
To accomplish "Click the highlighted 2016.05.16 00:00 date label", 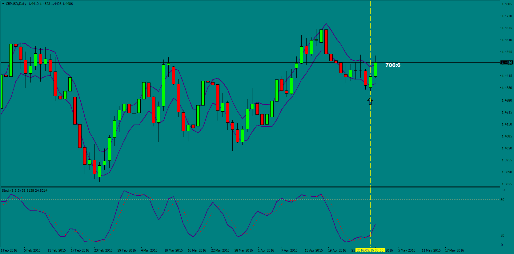I will pos(370,250).
